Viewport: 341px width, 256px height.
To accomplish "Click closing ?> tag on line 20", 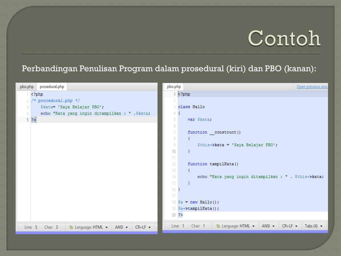I will [180, 215].
